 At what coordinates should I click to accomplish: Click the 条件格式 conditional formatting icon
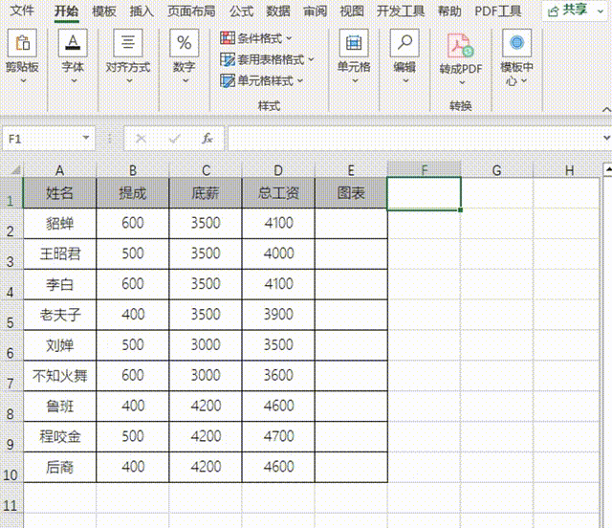(228, 38)
